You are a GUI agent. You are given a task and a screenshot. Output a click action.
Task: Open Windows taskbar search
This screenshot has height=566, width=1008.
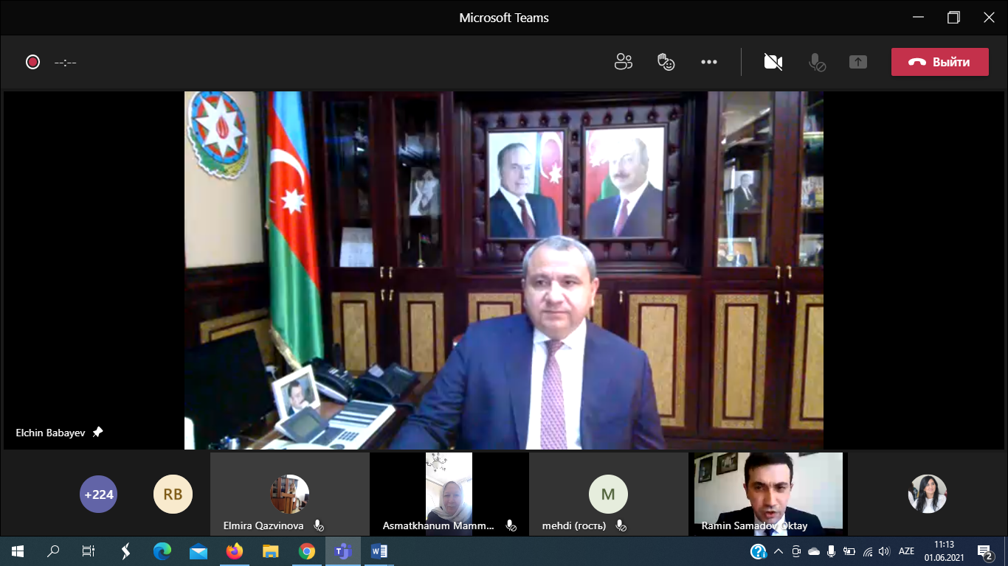coord(53,551)
